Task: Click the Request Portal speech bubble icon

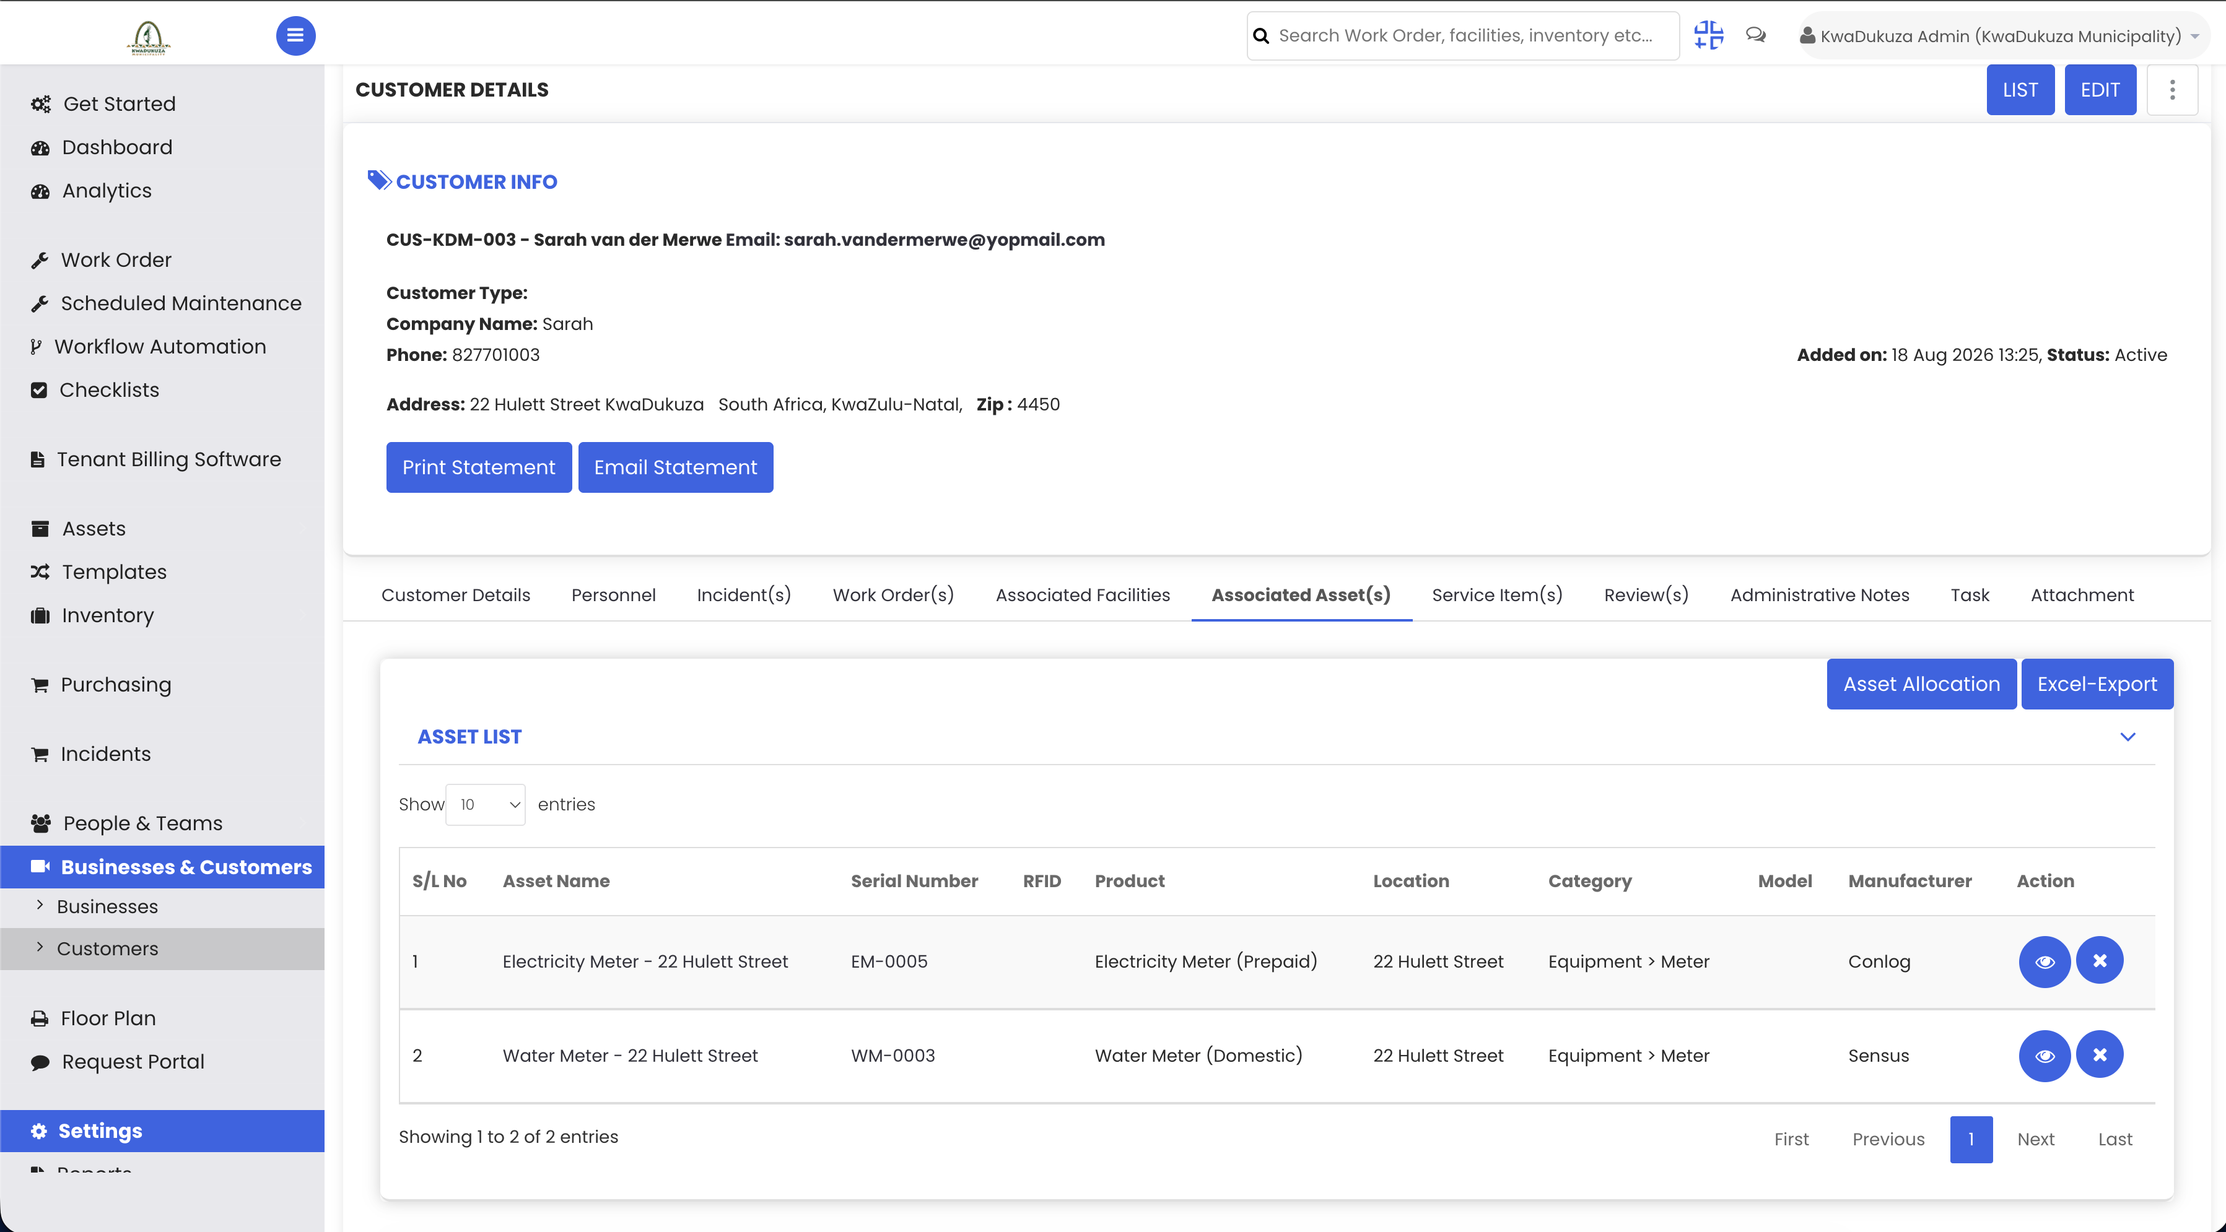Action: (40, 1062)
